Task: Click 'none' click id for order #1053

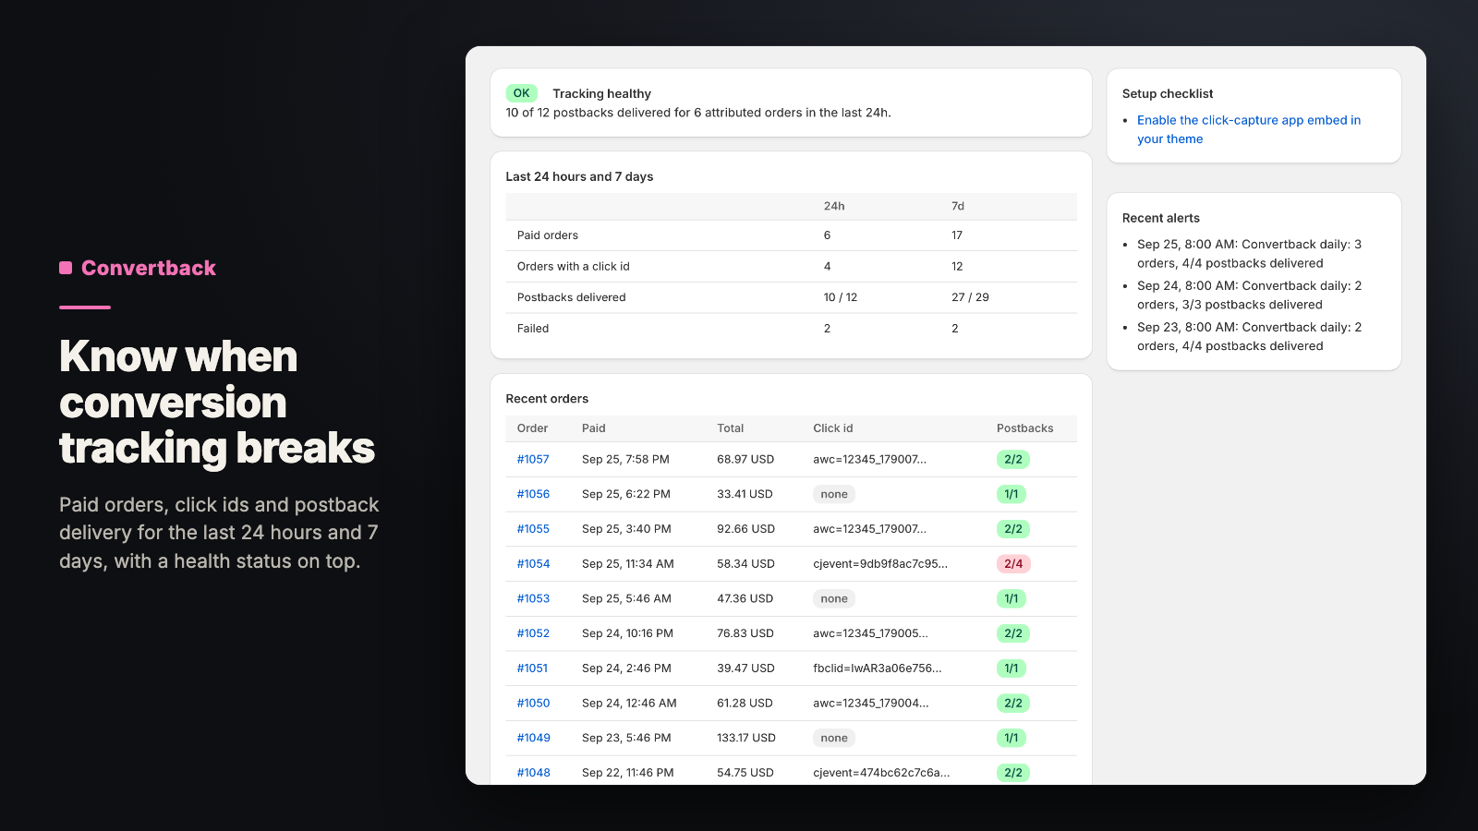Action: [834, 598]
